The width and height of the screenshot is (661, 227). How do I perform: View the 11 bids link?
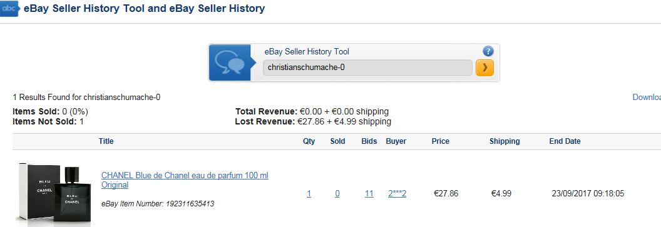tap(369, 194)
